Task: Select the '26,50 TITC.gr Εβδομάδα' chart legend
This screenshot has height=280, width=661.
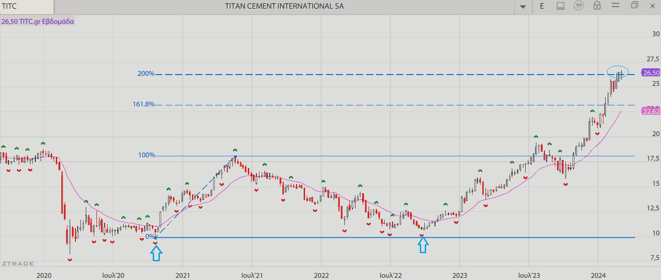Action: point(38,21)
